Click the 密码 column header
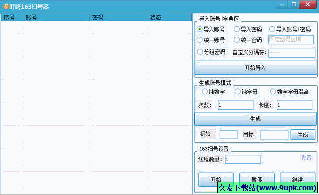 [x=118, y=18]
